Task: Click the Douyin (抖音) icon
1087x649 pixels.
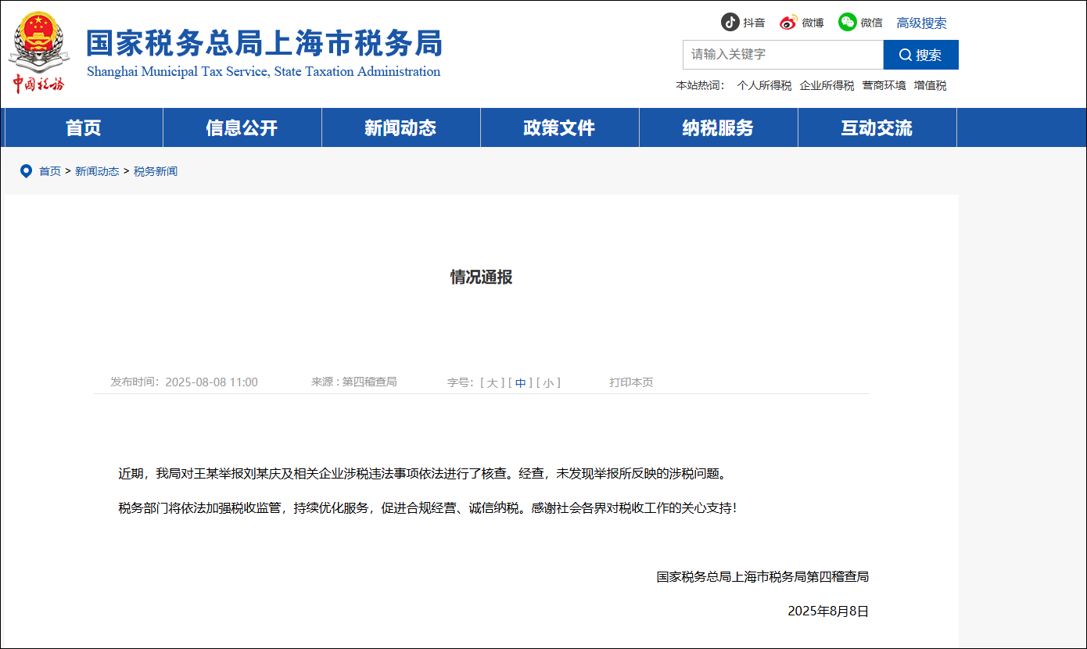Action: 730,22
